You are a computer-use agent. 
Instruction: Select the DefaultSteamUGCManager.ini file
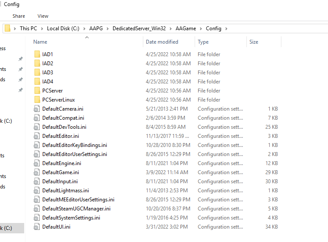pos(76,209)
